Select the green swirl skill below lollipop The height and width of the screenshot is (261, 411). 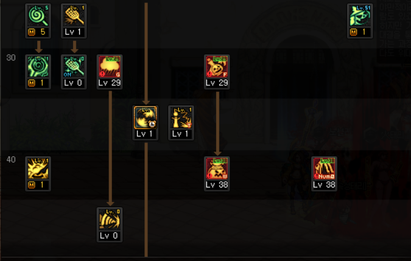point(38,66)
